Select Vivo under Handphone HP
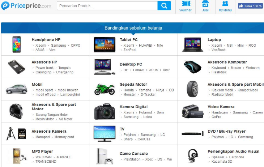The height and width of the screenshot is (167, 264). (52, 50)
